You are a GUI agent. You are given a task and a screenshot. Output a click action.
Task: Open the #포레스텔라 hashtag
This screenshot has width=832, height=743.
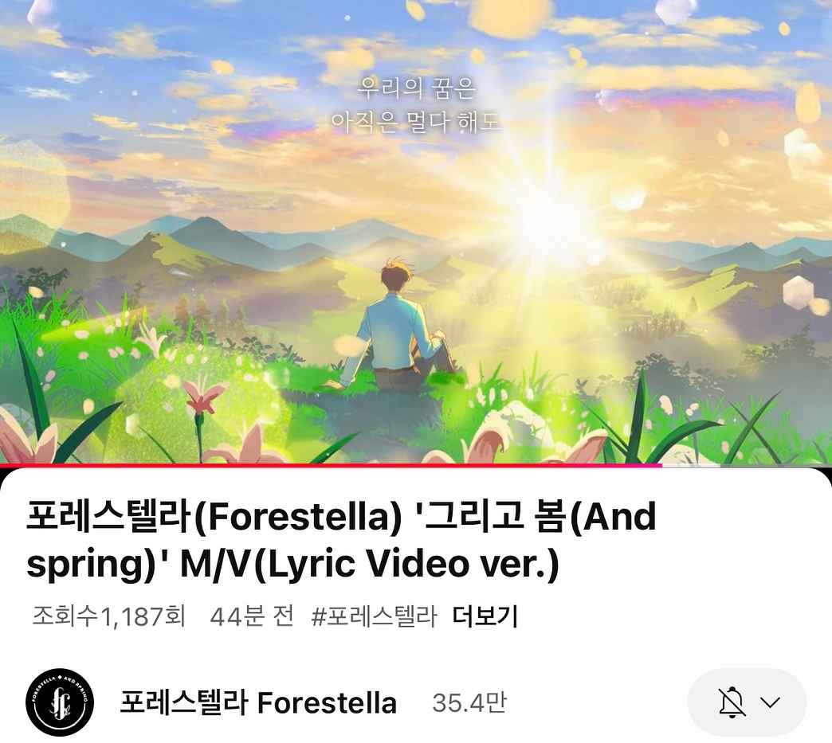pos(374,616)
